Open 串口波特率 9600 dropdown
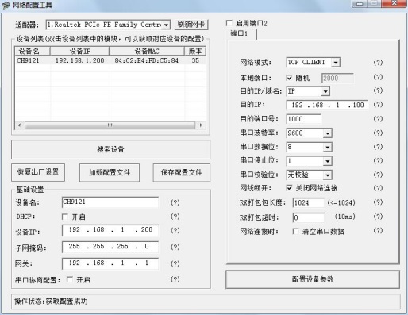Image resolution: width=408 pixels, height=315 pixels. 327,133
